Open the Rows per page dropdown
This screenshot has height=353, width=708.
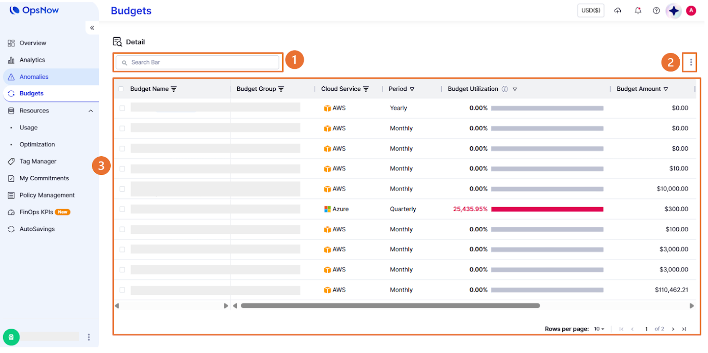(x=599, y=329)
